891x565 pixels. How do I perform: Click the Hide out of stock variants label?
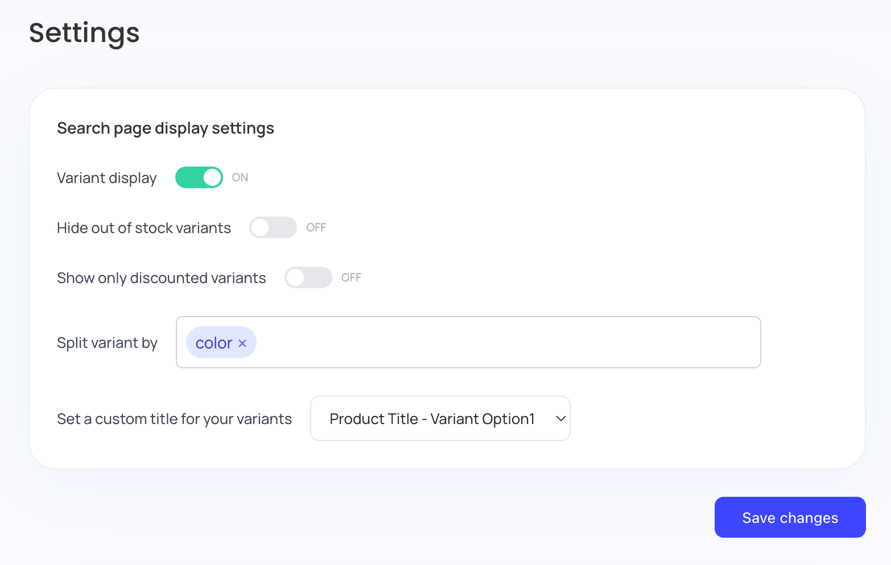[143, 227]
